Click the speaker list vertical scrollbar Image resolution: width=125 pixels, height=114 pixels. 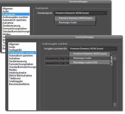115,82
